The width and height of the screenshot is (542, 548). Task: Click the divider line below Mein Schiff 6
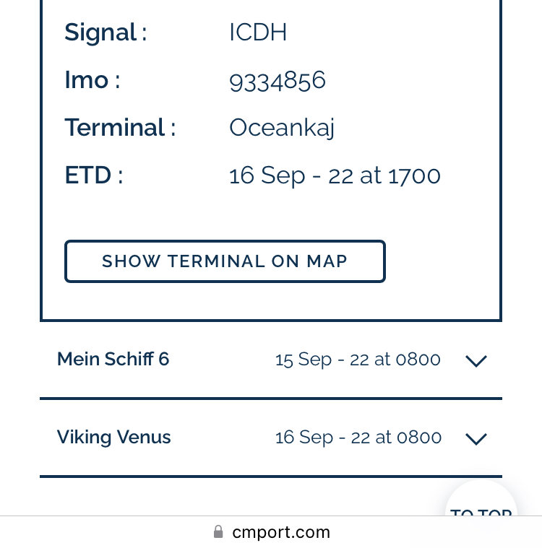(271, 399)
